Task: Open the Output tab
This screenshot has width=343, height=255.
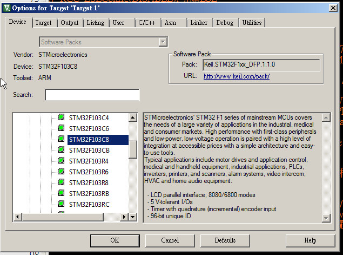Action: pyautogui.click(x=70, y=23)
